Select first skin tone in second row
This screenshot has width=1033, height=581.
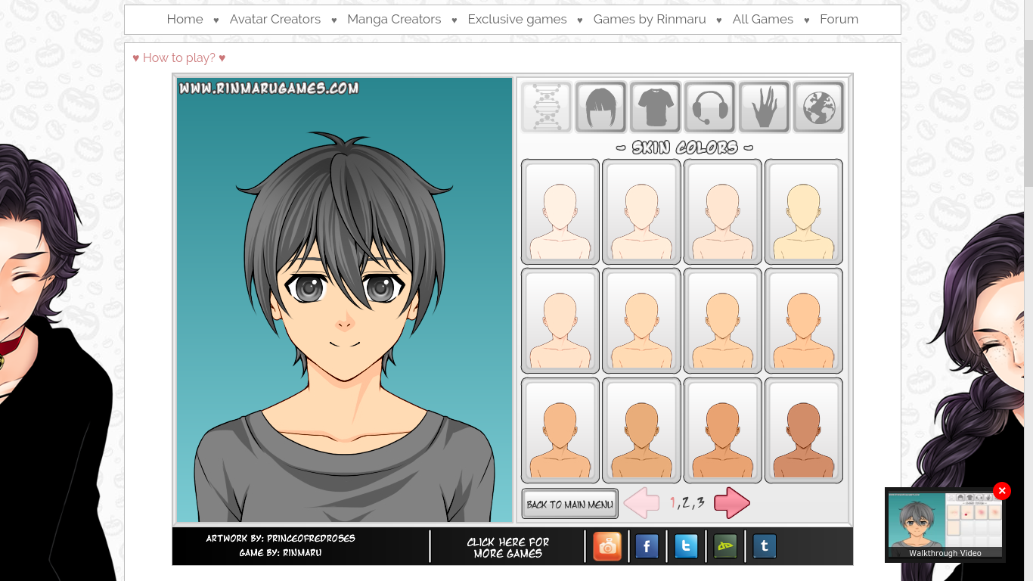pyautogui.click(x=560, y=321)
